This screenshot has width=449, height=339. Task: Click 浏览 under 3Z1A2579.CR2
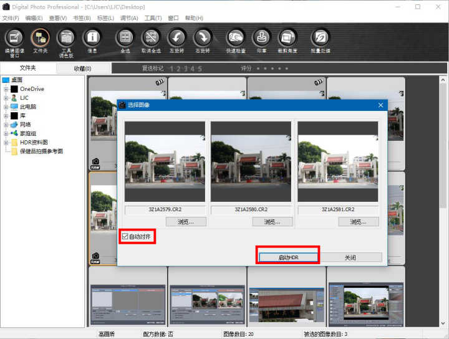click(x=186, y=222)
